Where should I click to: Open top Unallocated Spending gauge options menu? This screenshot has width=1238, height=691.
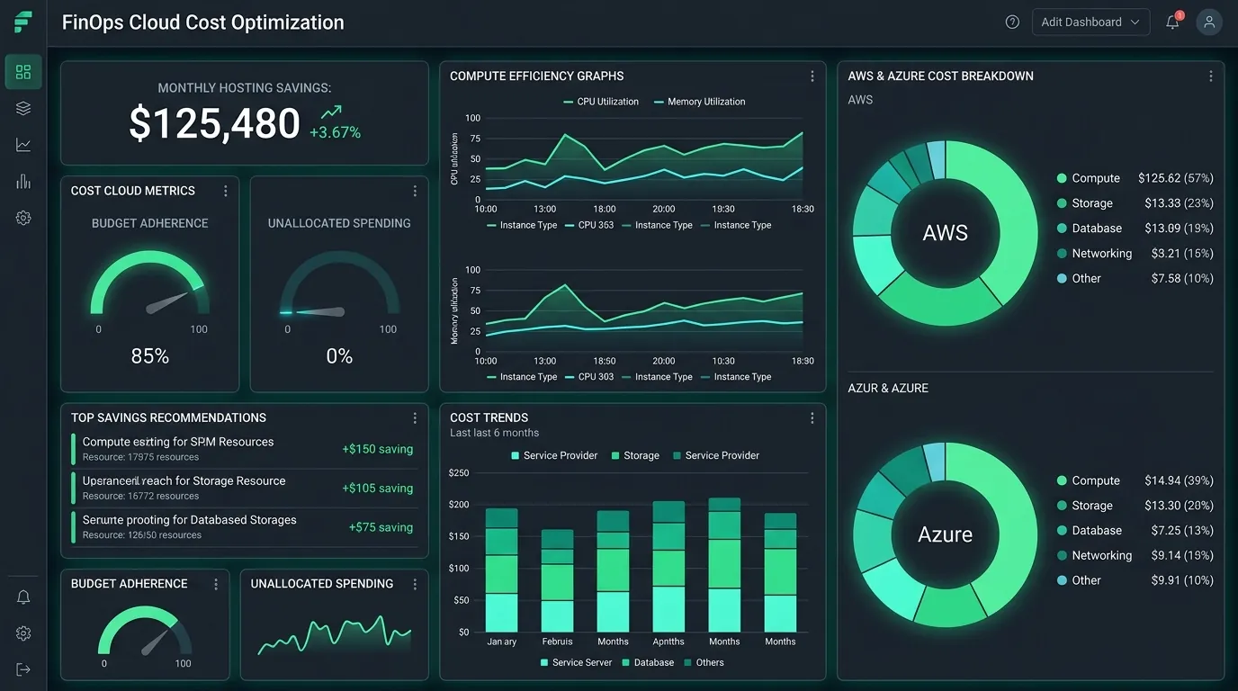click(415, 191)
